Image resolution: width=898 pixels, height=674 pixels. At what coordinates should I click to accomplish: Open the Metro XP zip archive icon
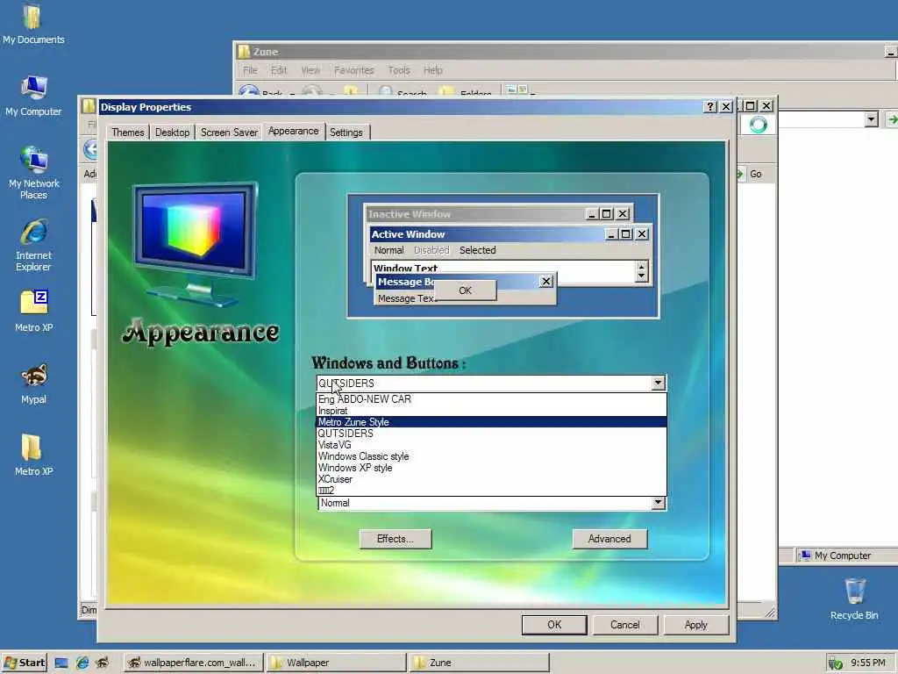tap(34, 310)
